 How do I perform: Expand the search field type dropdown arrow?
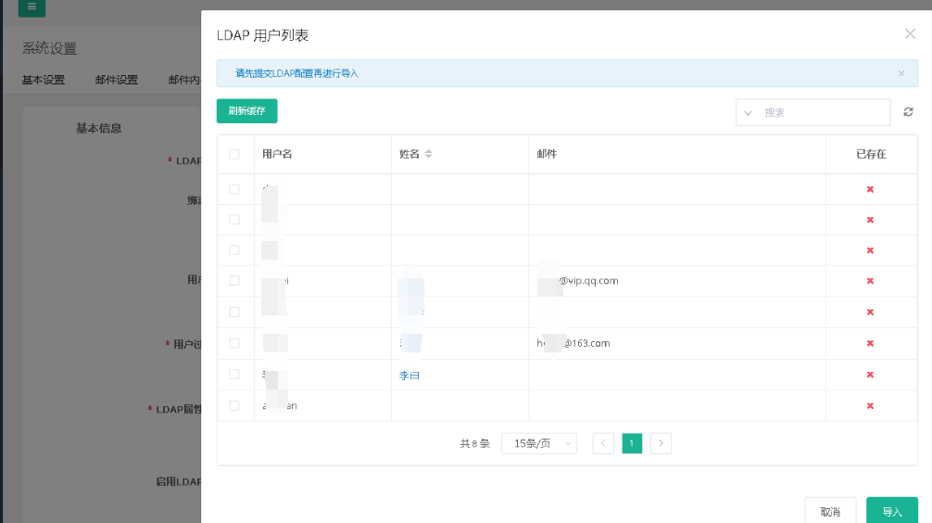749,112
